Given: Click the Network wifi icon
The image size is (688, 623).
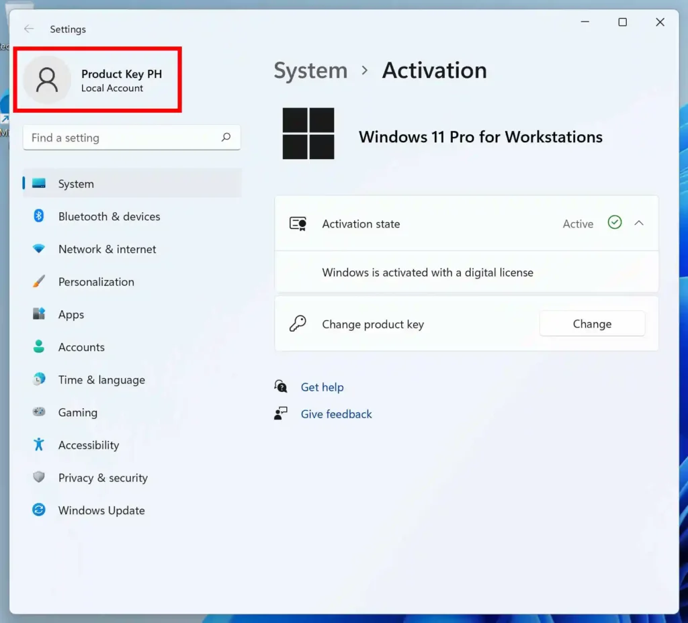Looking at the screenshot, I should (38, 248).
